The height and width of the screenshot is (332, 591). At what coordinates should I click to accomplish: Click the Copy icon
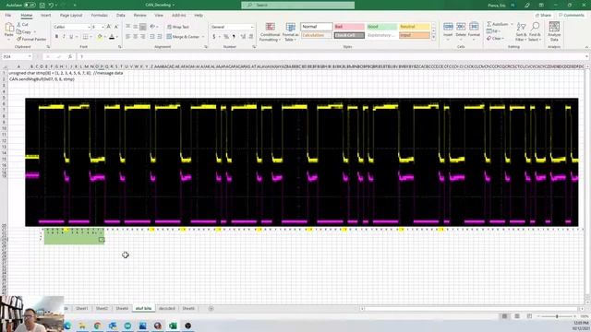[x=18, y=32]
